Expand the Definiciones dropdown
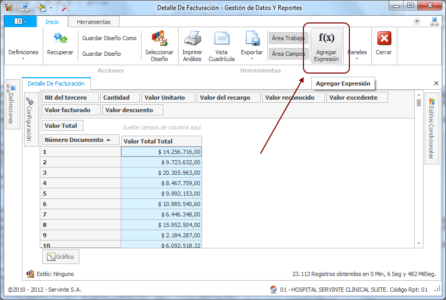The width and height of the screenshot is (446, 300). click(24, 55)
